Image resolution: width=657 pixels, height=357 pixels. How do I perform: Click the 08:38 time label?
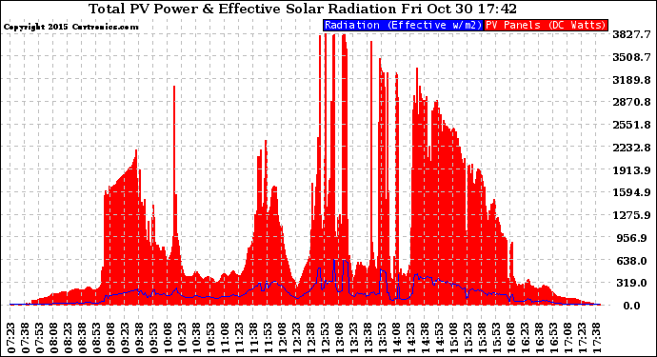83,337
